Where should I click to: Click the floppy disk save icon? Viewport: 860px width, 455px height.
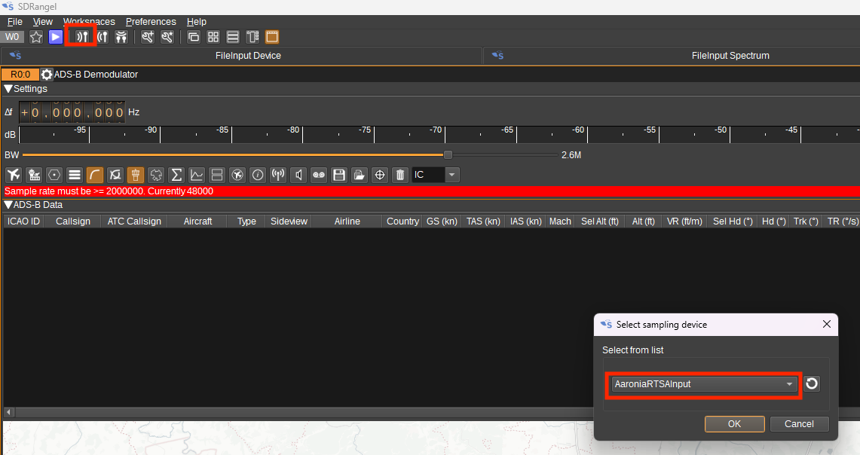(x=339, y=175)
